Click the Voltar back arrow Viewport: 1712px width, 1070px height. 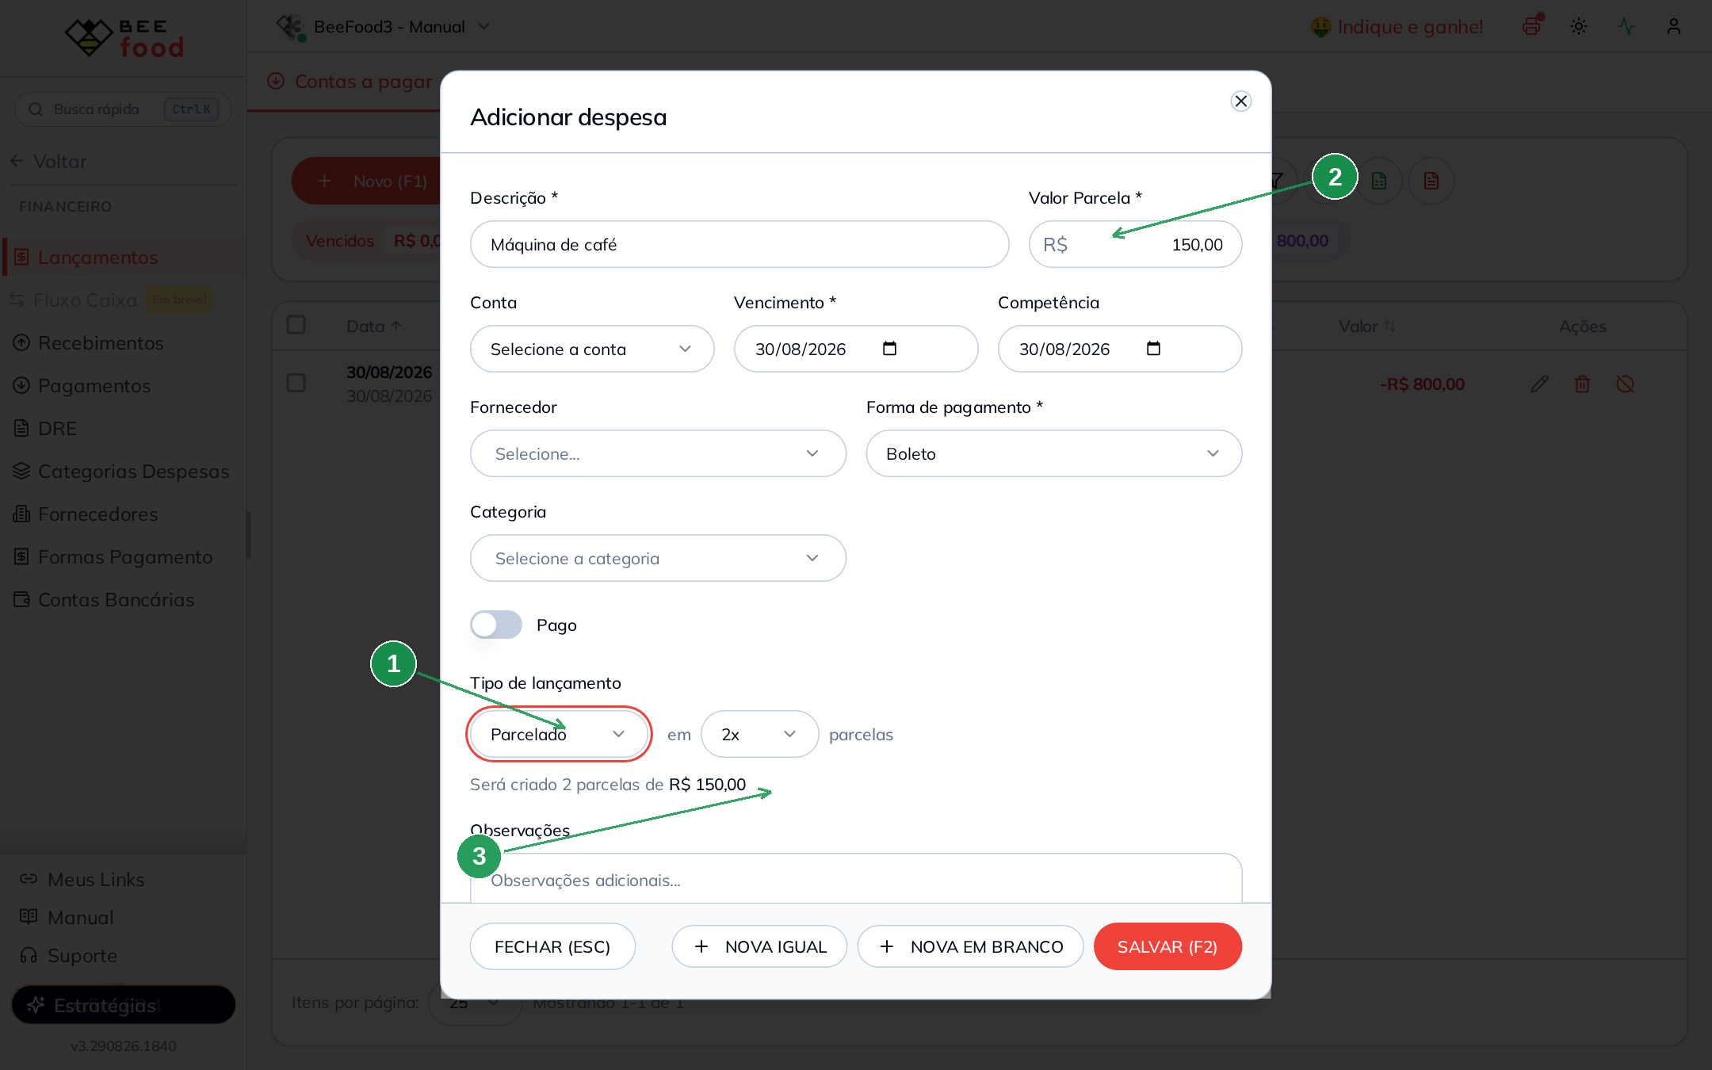click(x=17, y=161)
